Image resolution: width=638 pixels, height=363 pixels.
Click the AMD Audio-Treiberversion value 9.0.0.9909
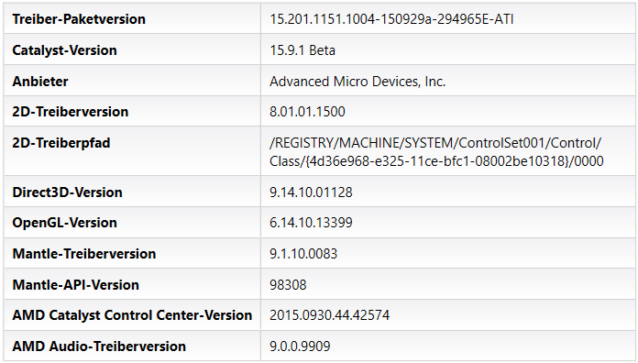(x=300, y=346)
